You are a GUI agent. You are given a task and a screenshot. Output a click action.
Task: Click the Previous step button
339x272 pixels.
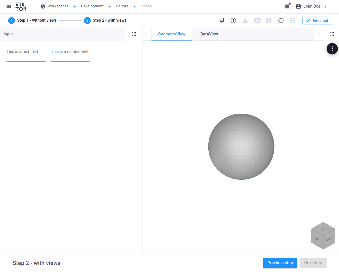280,263
